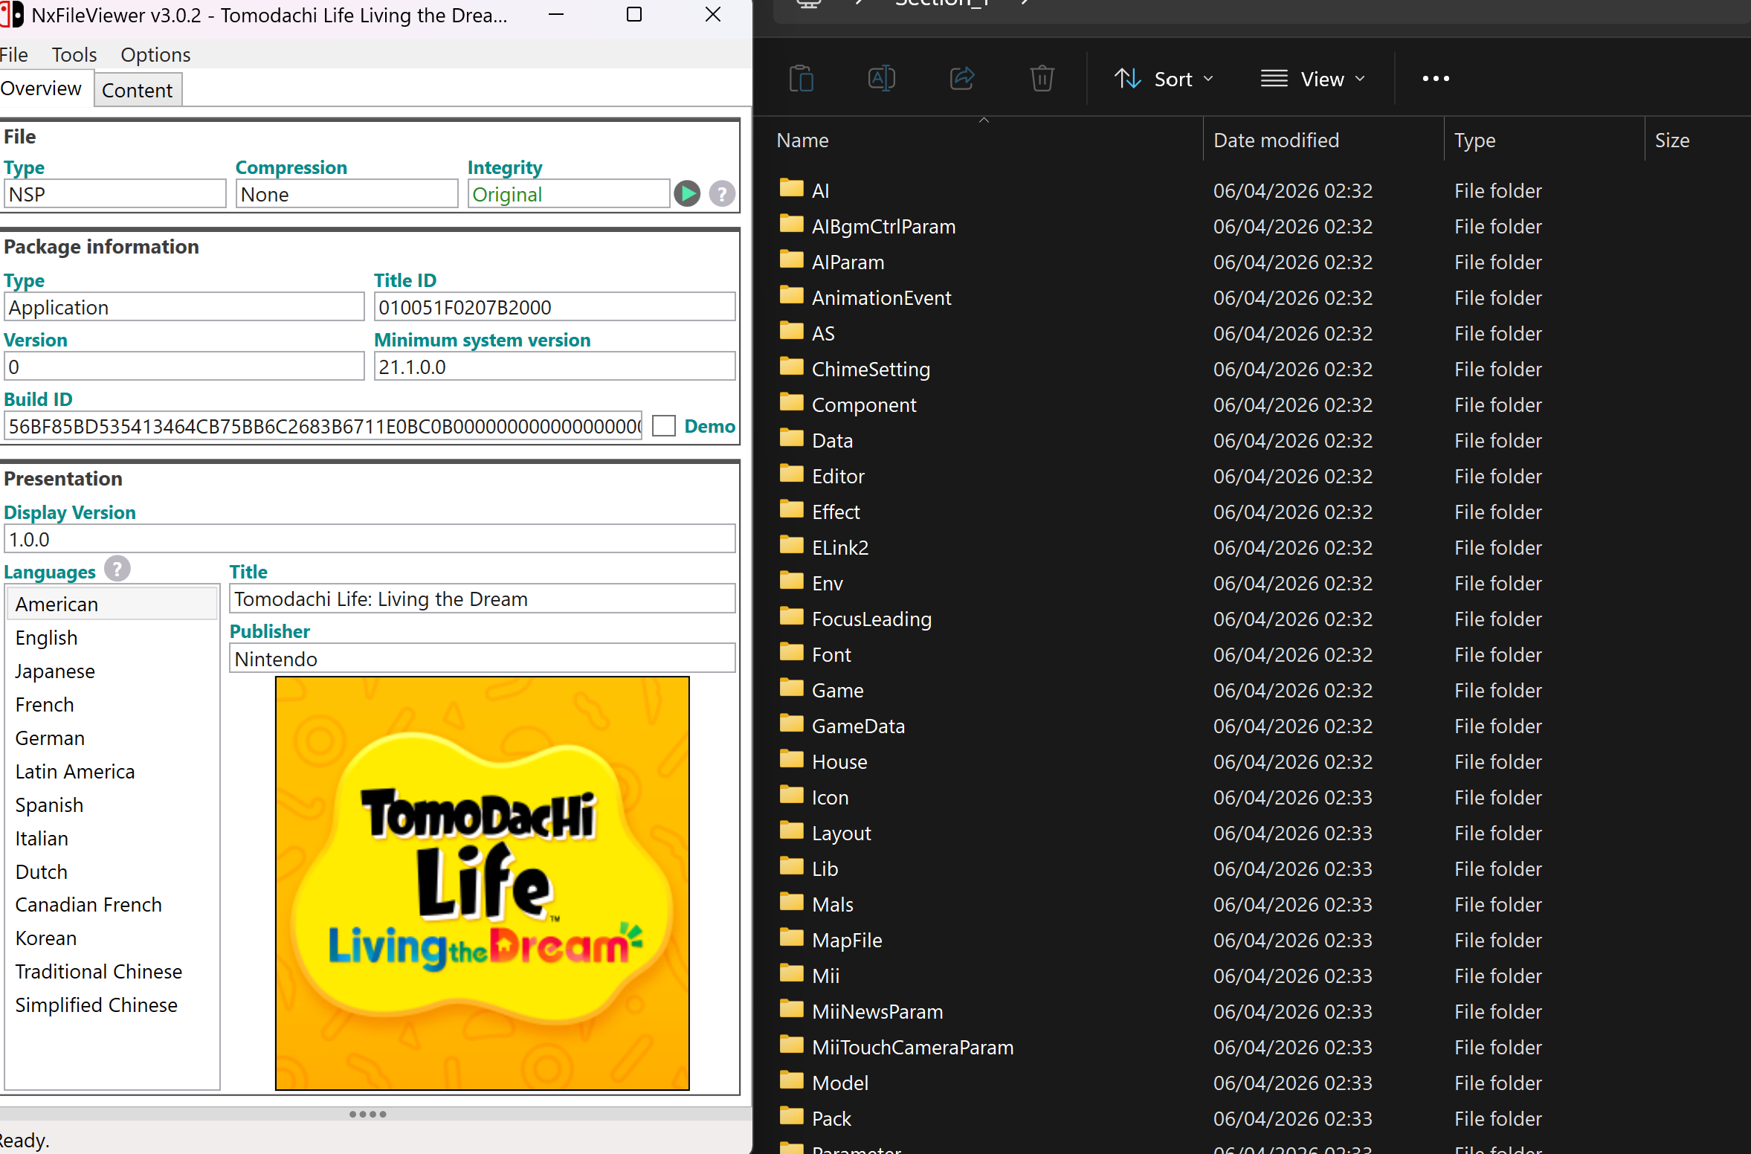The height and width of the screenshot is (1154, 1751).
Task: Click the Languages help question mark icon
Action: (x=117, y=569)
